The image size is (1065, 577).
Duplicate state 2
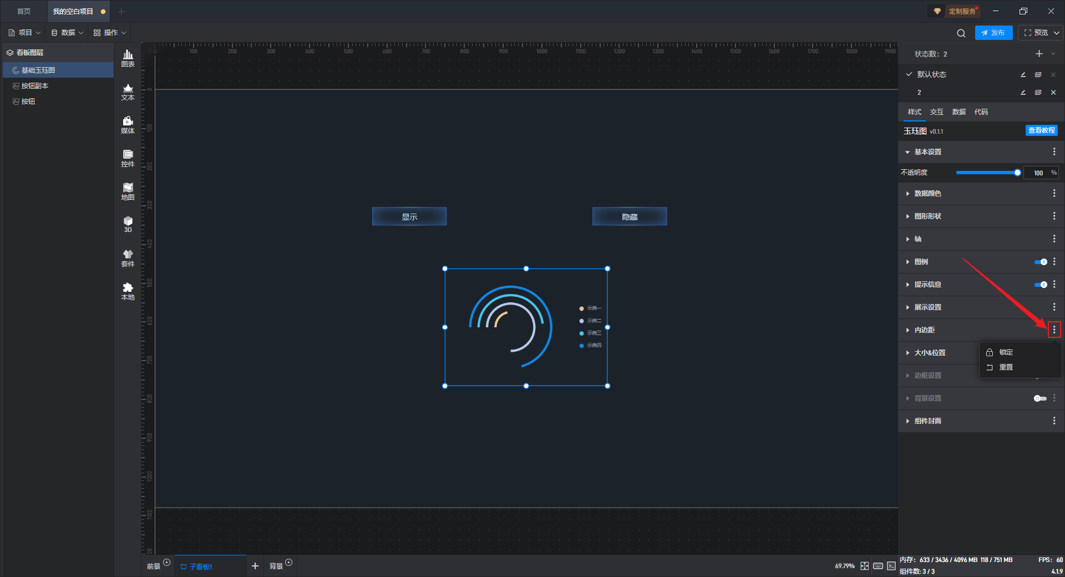pyautogui.click(x=1038, y=93)
